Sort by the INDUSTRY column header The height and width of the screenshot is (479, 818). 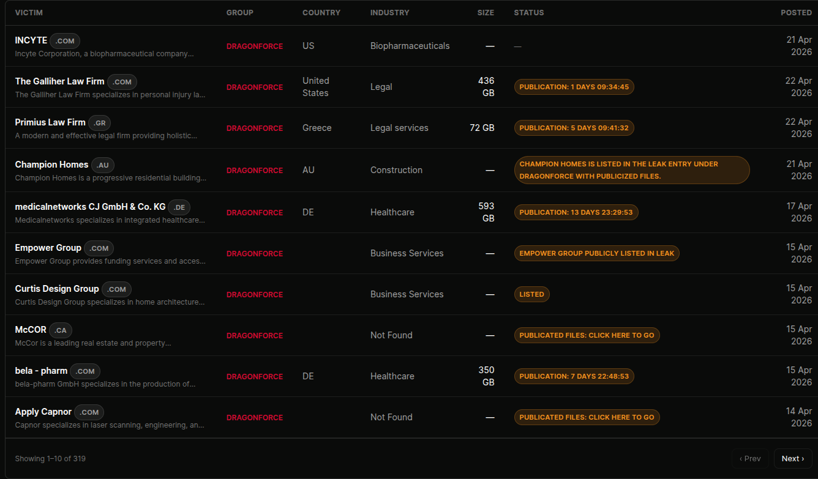(x=390, y=13)
